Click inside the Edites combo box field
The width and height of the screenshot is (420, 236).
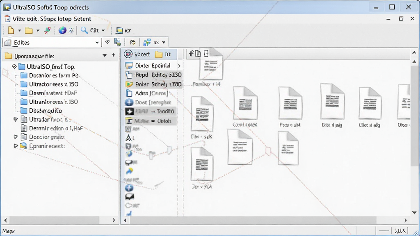click(51, 42)
